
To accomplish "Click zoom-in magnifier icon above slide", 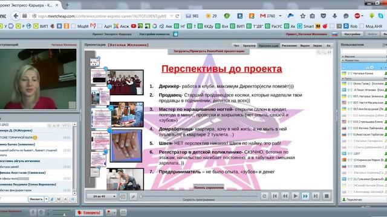I will (x=319, y=52).
